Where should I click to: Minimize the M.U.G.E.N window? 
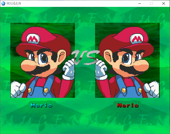(140, 3)
